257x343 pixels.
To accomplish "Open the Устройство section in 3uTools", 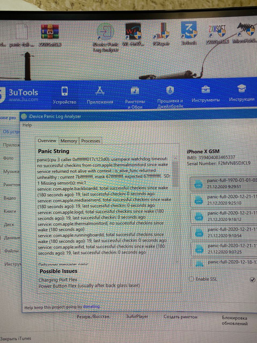I will [x=65, y=95].
